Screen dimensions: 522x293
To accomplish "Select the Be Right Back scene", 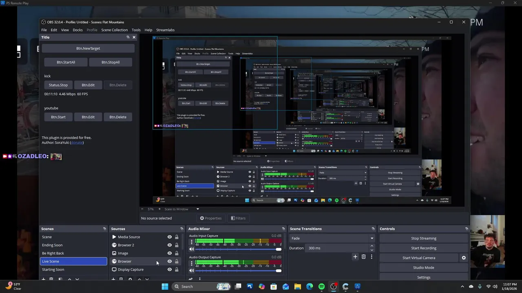I will [73, 253].
